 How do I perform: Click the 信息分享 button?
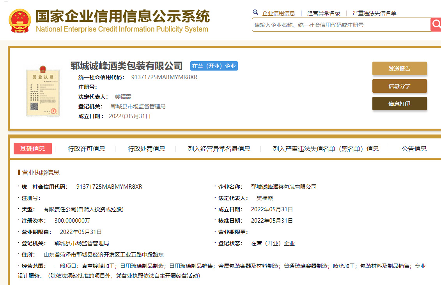pos(400,86)
